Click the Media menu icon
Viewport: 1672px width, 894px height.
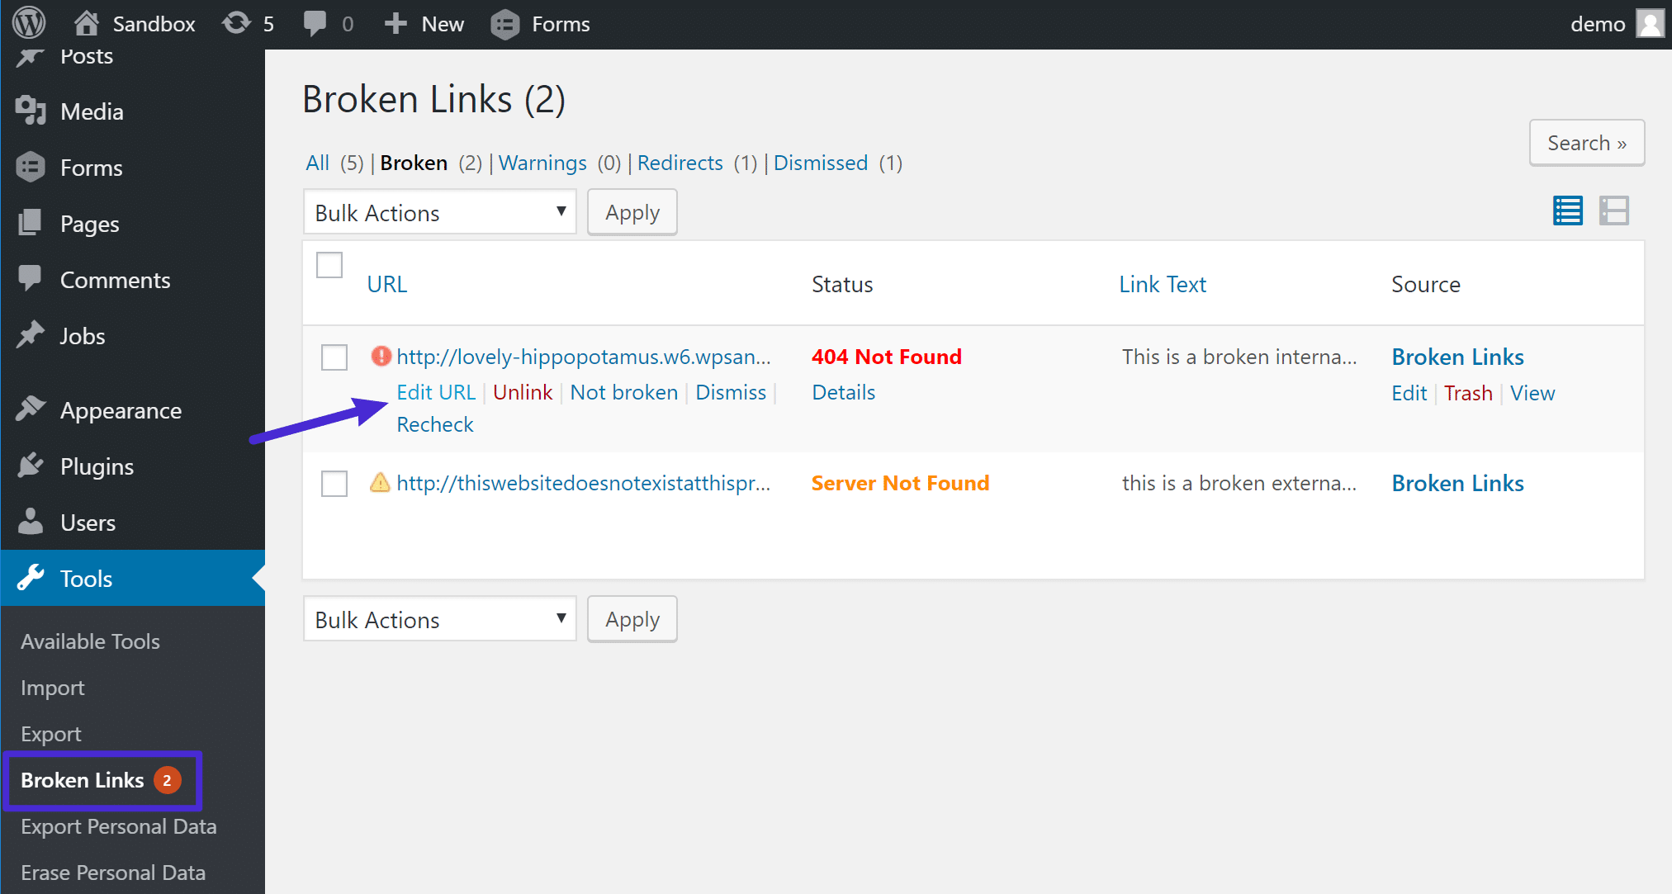pyautogui.click(x=31, y=111)
